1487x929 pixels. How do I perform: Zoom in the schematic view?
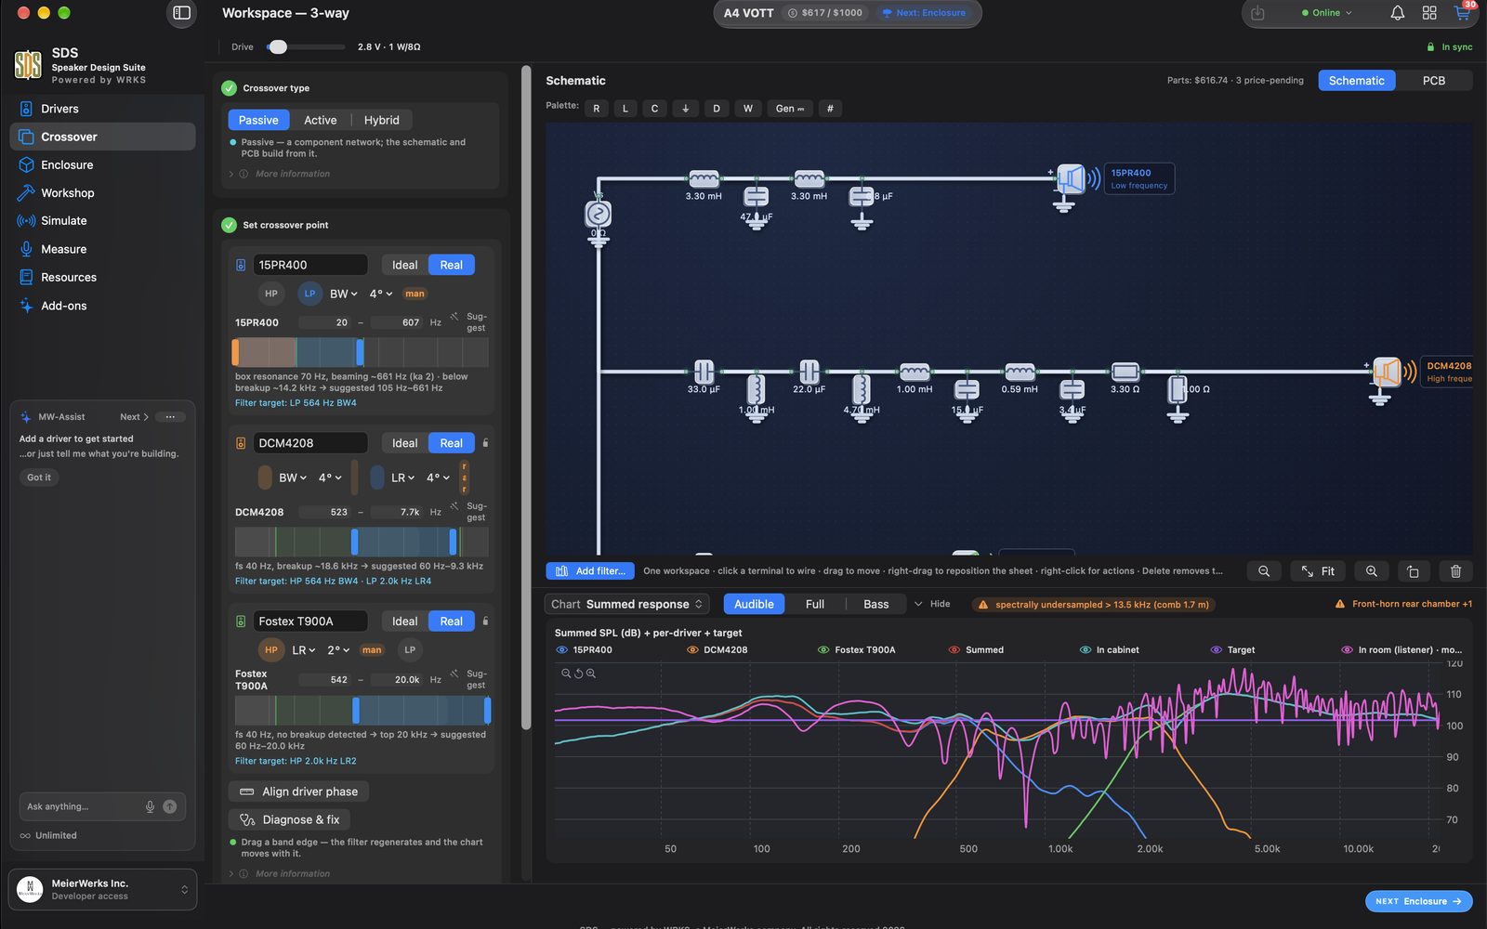point(1372,571)
